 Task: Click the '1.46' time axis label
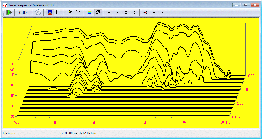point(246,90)
